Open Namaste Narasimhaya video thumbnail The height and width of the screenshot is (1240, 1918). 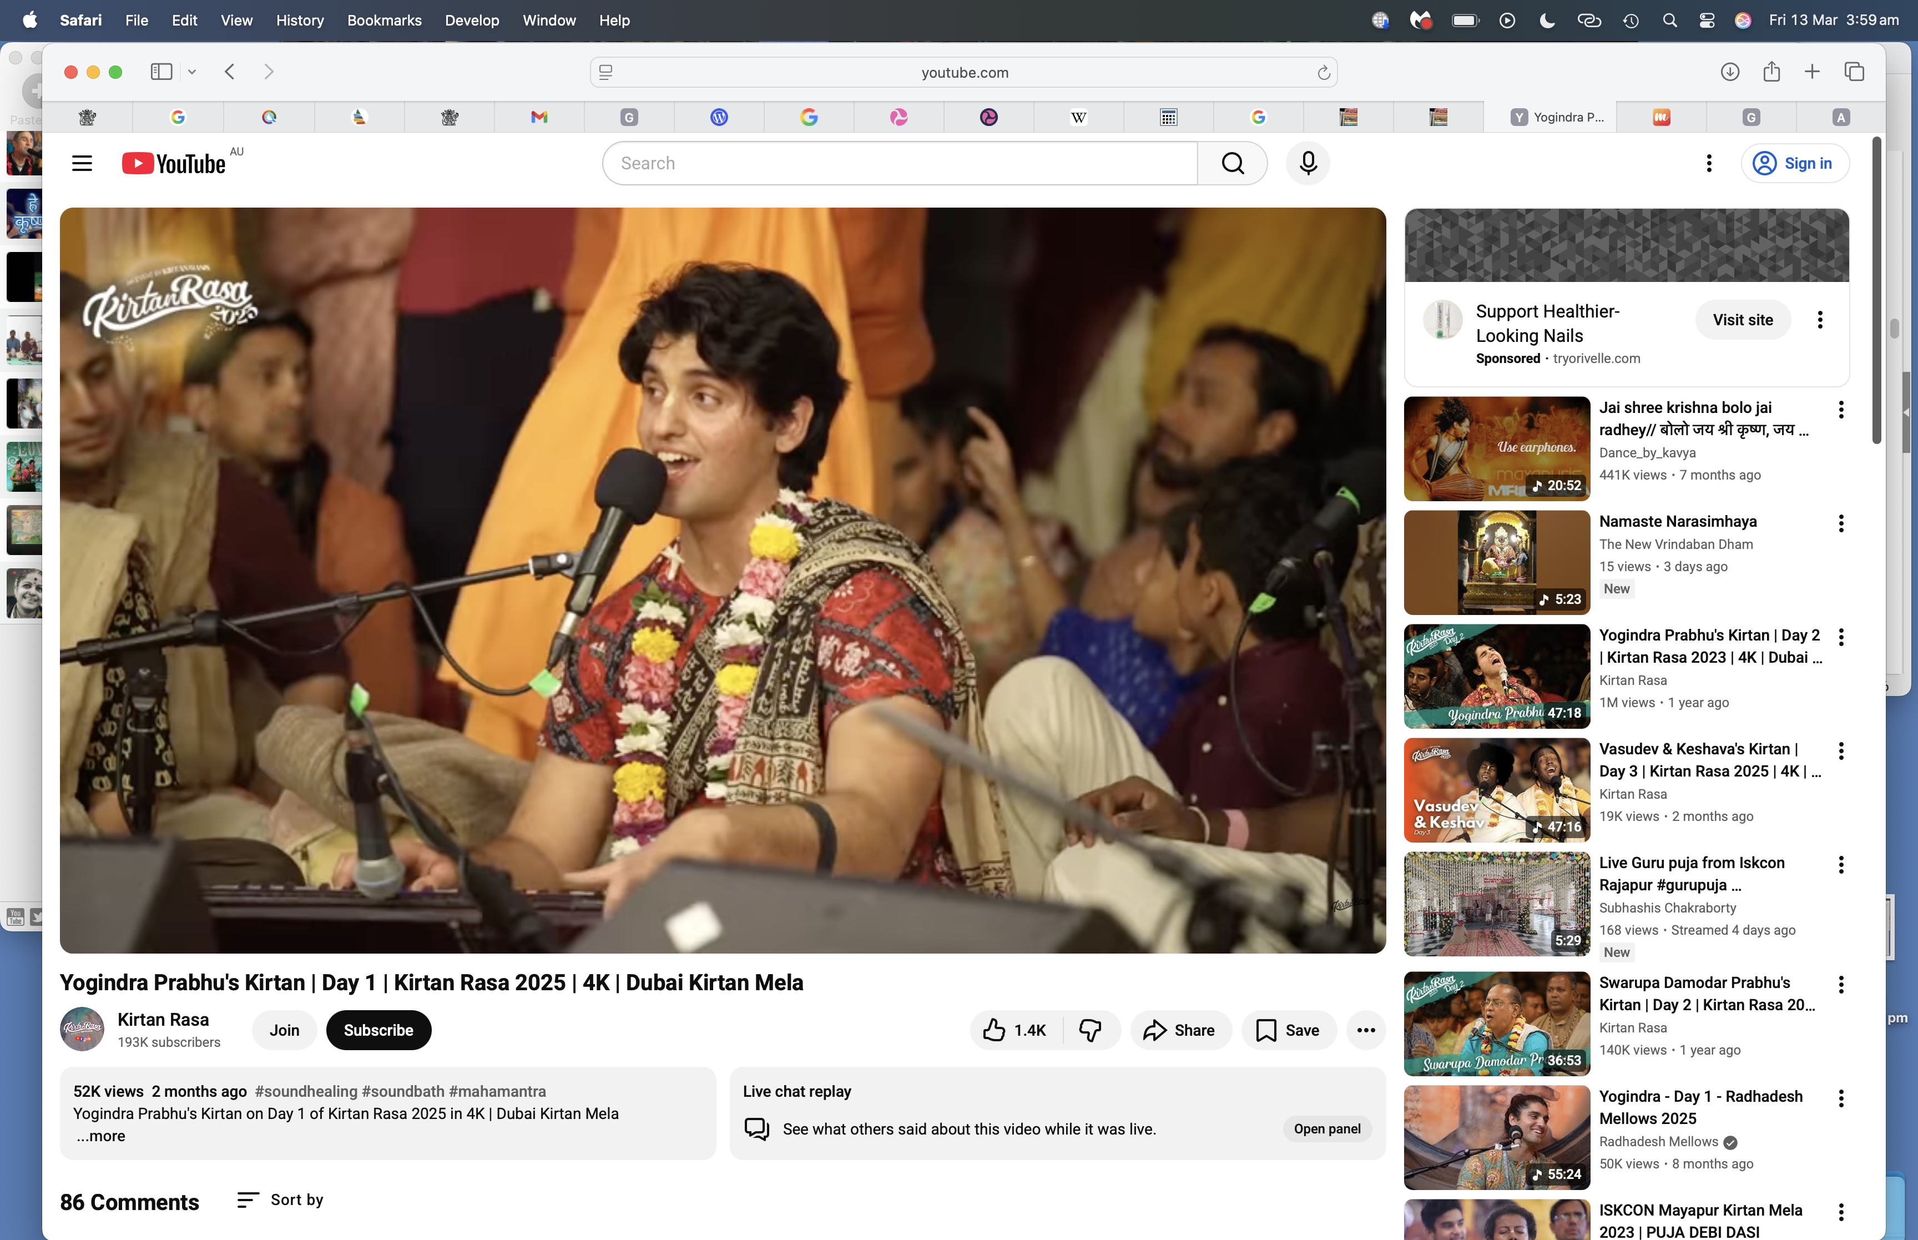click(x=1496, y=562)
